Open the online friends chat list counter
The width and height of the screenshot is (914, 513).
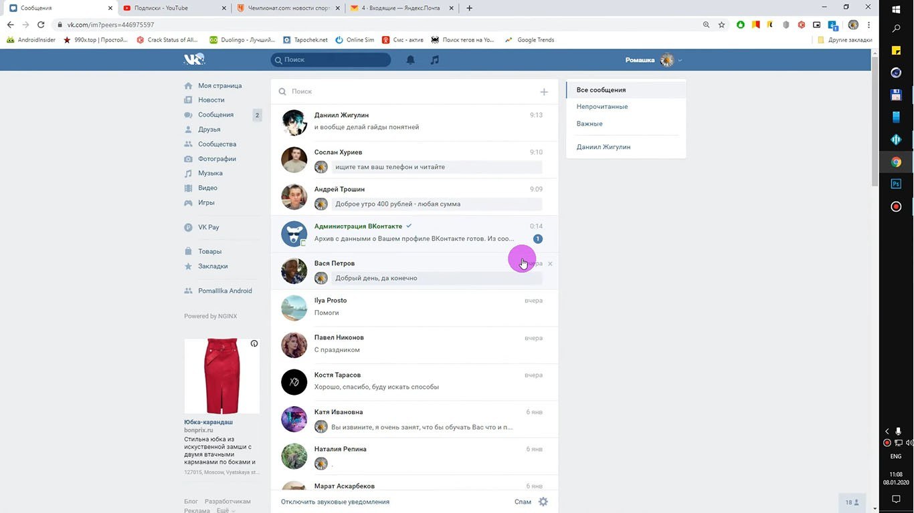click(x=852, y=502)
